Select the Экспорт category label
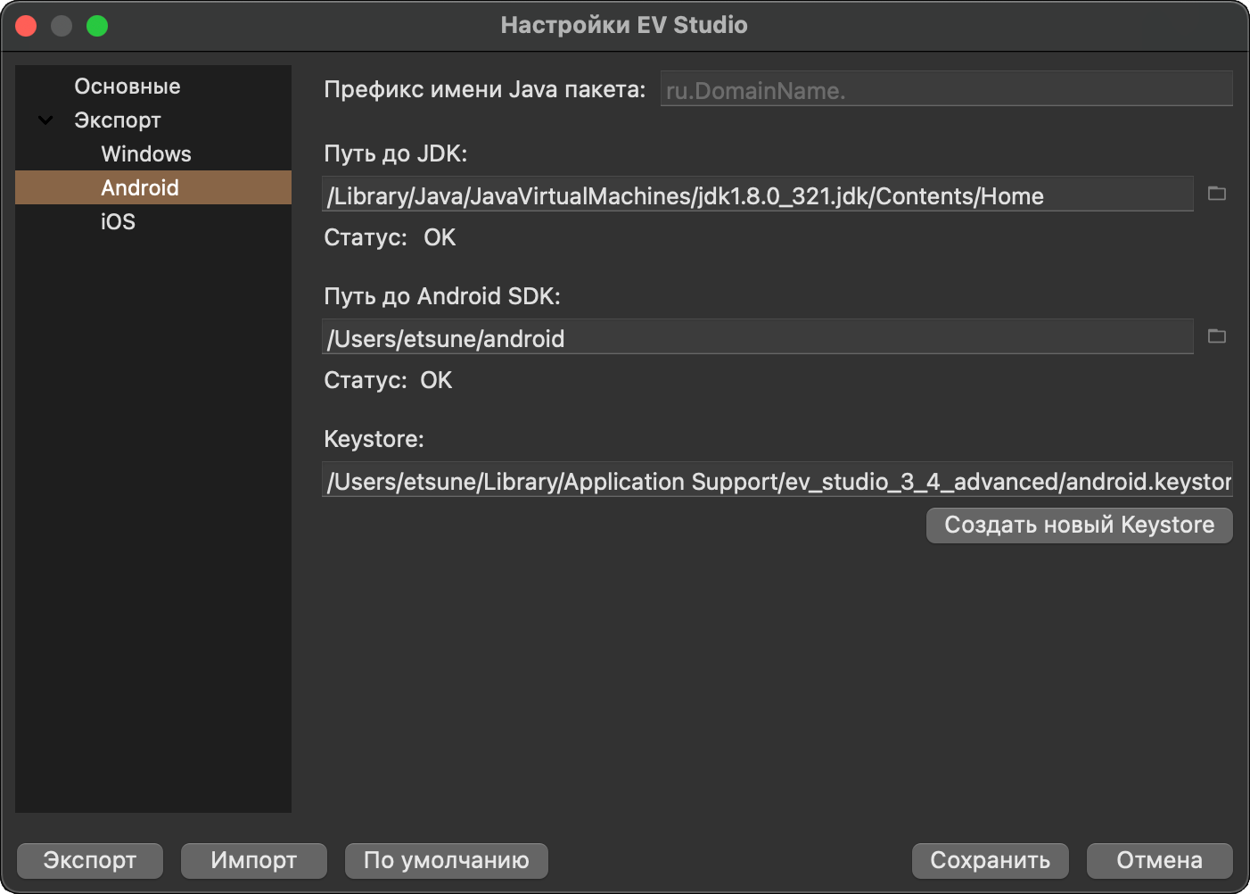This screenshot has width=1250, height=894. (x=117, y=120)
